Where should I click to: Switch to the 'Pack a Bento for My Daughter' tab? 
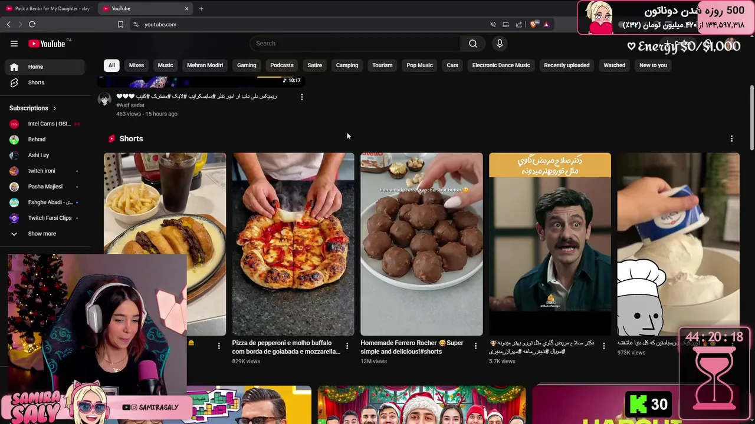pos(48,8)
